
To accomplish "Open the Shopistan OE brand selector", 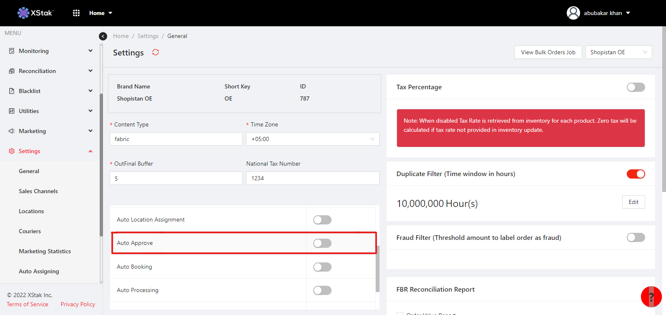I will [618, 52].
